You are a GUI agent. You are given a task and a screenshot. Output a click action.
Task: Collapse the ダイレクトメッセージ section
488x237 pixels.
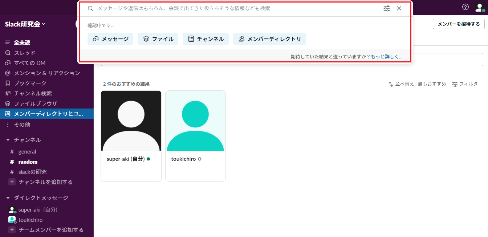(8, 198)
